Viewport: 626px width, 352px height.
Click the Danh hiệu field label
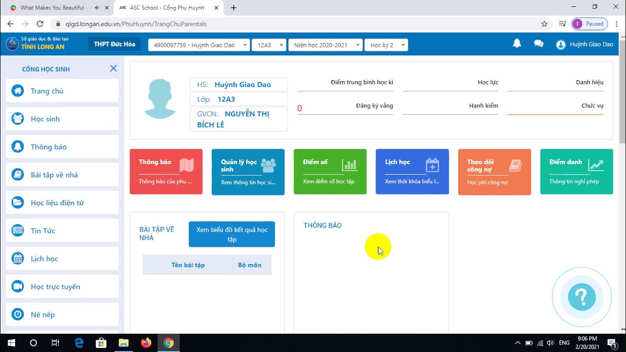pos(589,82)
